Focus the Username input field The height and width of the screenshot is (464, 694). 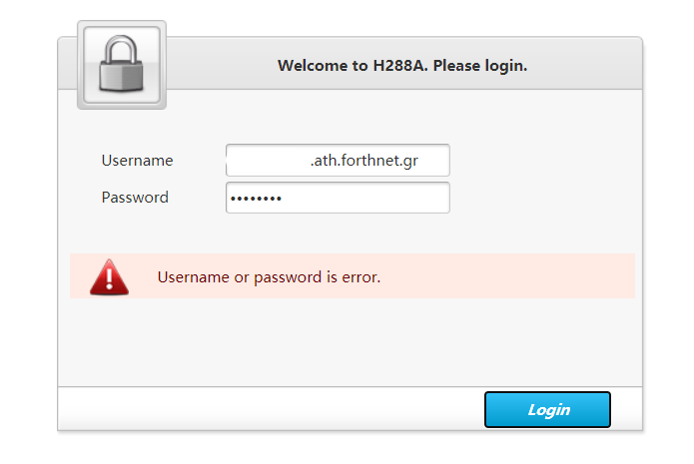coord(338,160)
